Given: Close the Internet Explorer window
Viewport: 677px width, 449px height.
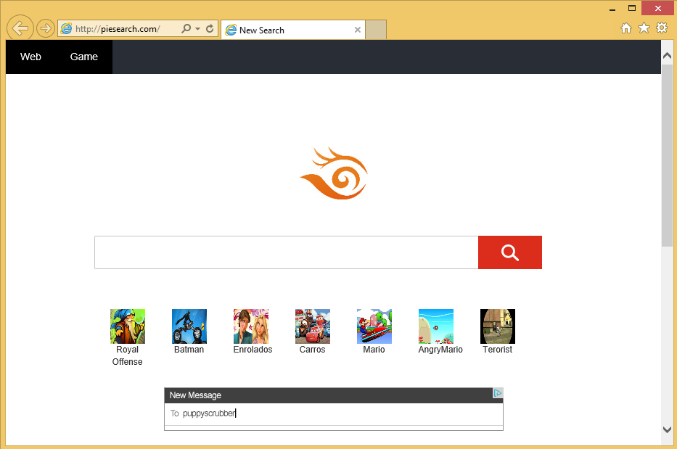Looking at the screenshot, I should pos(658,8).
